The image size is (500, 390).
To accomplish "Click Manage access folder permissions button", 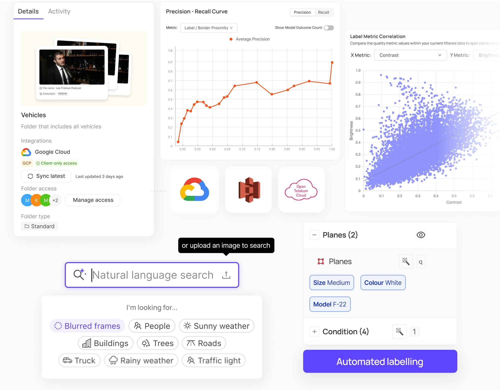I will [93, 200].
